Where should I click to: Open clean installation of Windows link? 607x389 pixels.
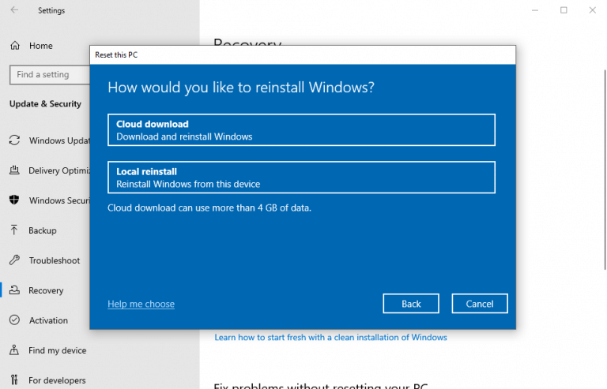pyautogui.click(x=330, y=337)
